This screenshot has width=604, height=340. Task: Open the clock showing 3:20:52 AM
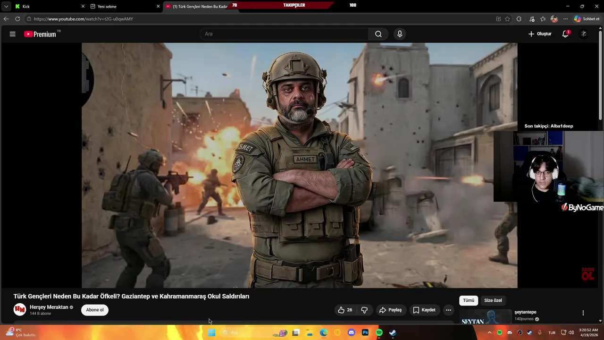click(x=588, y=332)
